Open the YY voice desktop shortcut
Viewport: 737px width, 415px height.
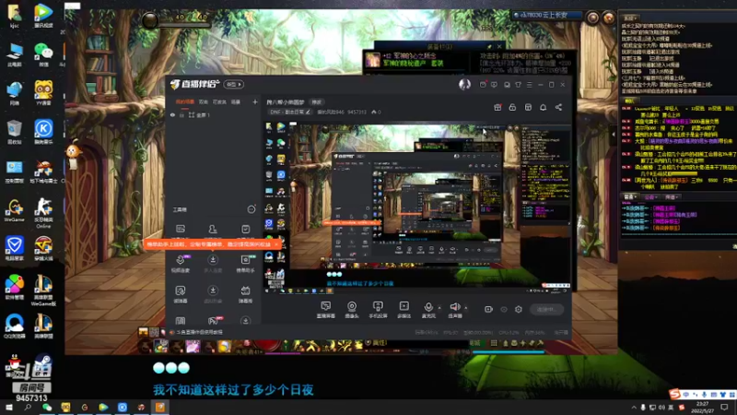pos(43,93)
